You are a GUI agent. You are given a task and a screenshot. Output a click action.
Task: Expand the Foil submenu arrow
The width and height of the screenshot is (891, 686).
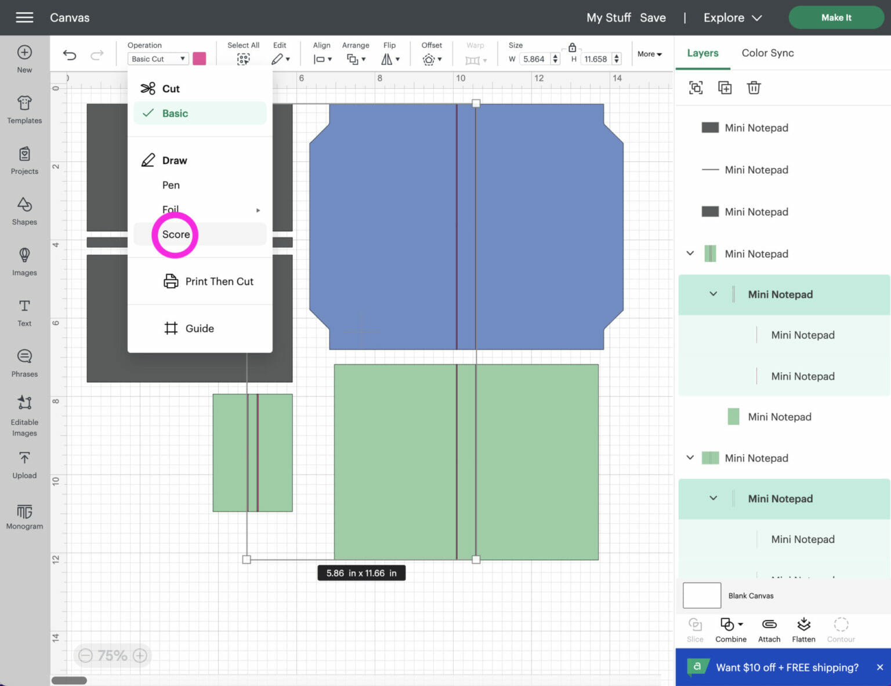click(x=258, y=210)
